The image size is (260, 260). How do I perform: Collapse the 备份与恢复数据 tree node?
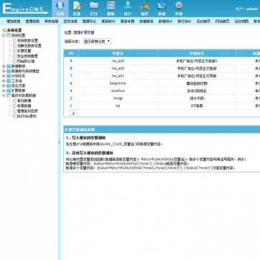(4, 96)
